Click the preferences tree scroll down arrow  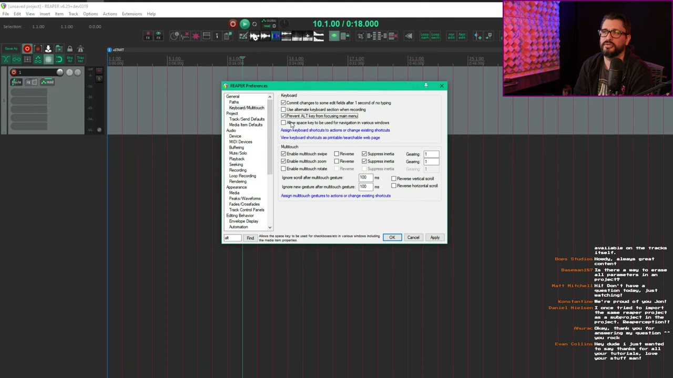270,227
